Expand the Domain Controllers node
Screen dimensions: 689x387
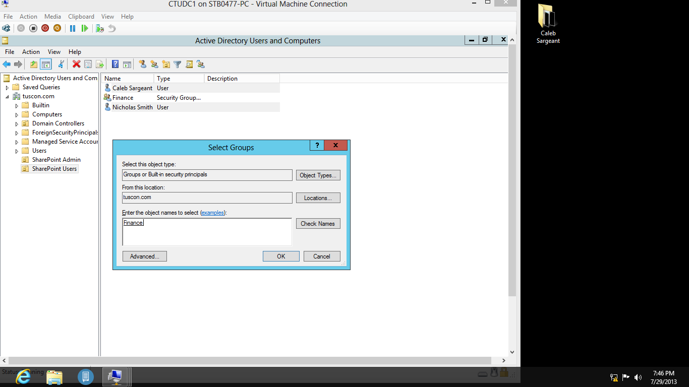(x=17, y=123)
